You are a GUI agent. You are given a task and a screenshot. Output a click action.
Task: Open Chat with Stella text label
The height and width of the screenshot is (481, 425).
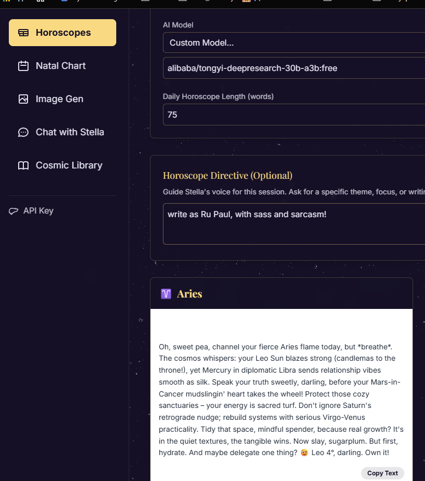point(70,132)
